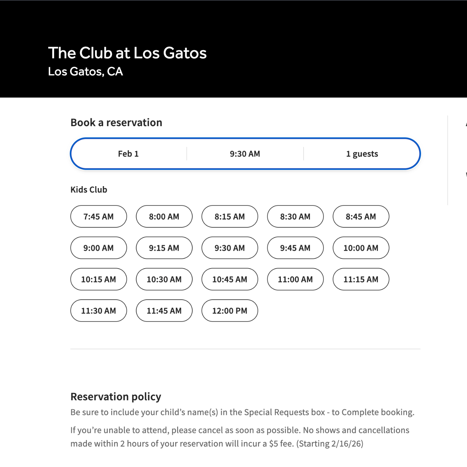
Task: Select the 10:30 AM time slot
Action: [x=164, y=279]
